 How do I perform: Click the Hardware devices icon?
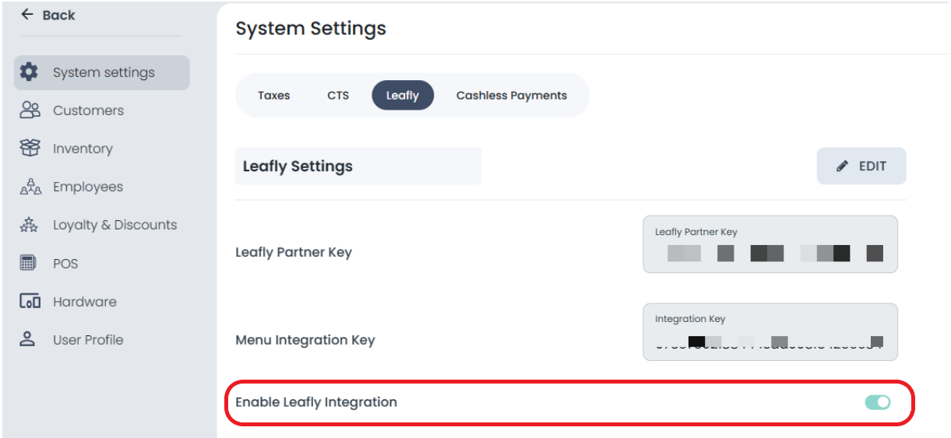[30, 301]
